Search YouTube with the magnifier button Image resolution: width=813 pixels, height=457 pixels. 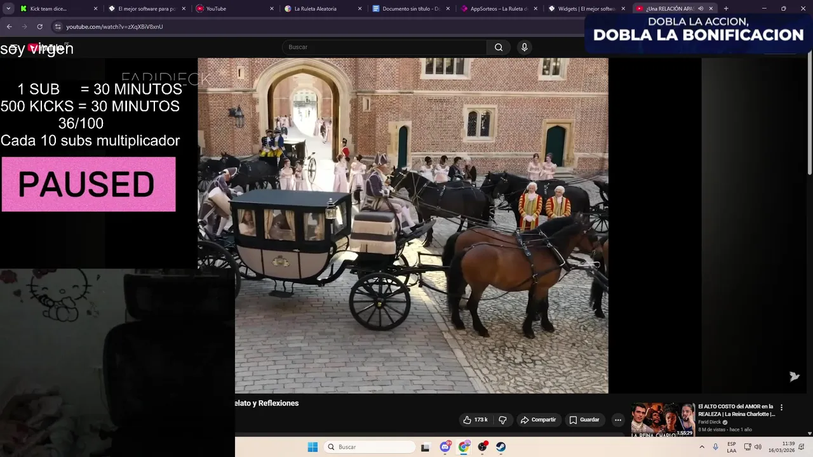point(499,47)
